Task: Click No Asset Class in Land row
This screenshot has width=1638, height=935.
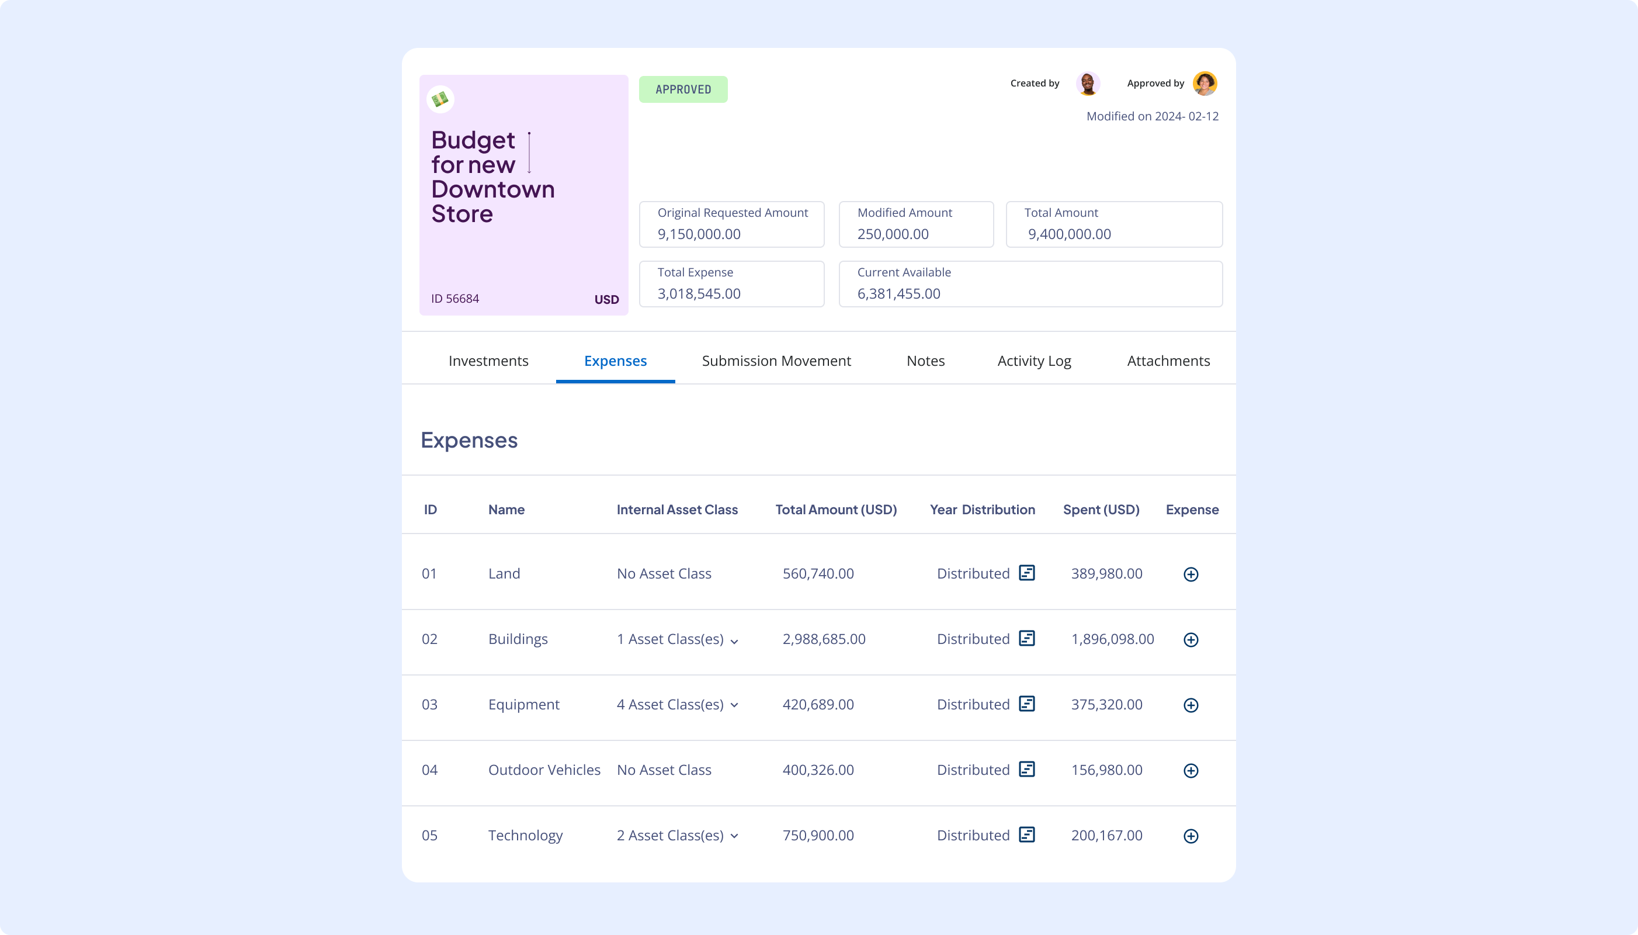Action: (x=664, y=573)
